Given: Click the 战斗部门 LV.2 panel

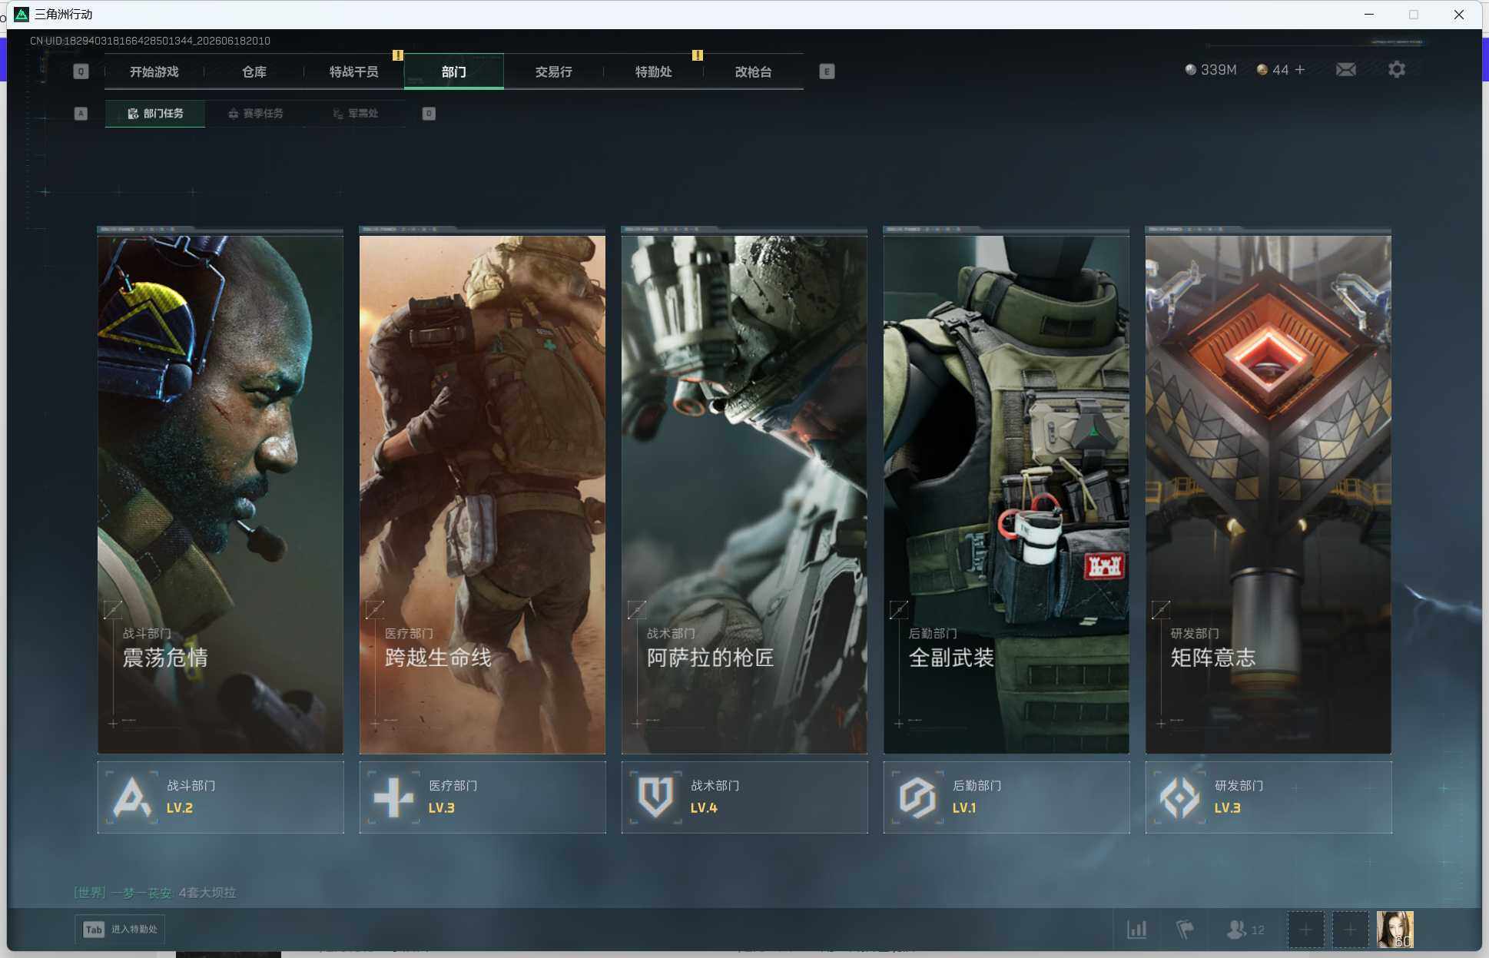Looking at the screenshot, I should 221,797.
